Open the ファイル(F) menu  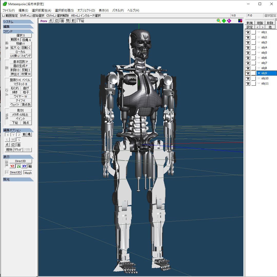tap(9, 11)
